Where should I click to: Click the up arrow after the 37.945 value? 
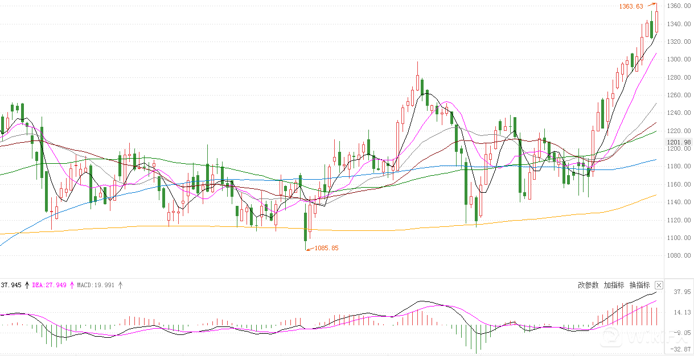click(26, 285)
